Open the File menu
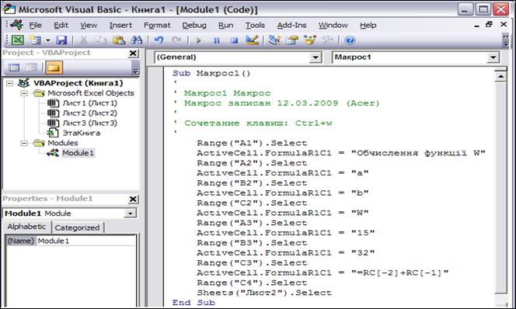This screenshot has height=309, width=516. point(35,26)
